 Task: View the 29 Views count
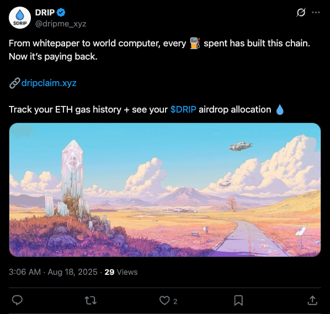121,272
